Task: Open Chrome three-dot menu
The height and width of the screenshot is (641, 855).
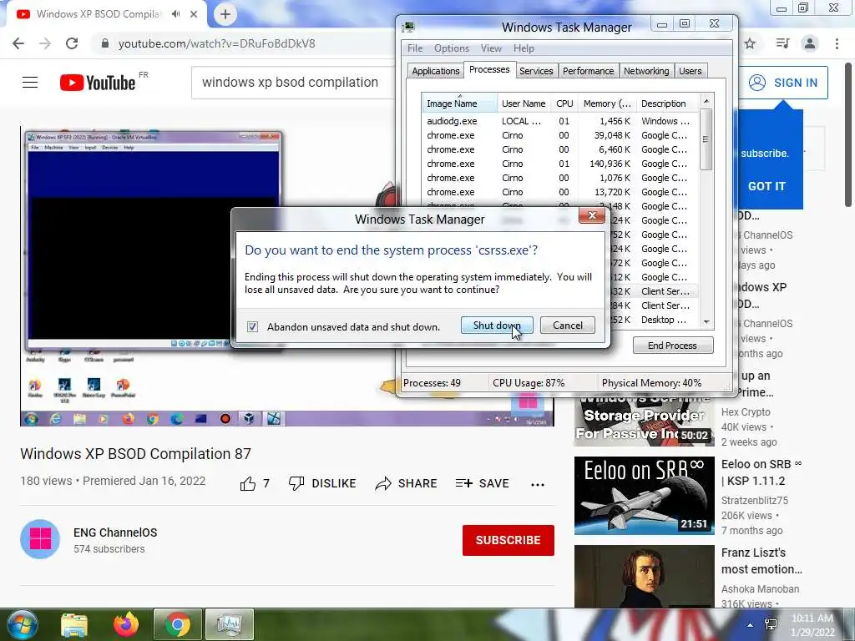Action: pyautogui.click(x=837, y=43)
